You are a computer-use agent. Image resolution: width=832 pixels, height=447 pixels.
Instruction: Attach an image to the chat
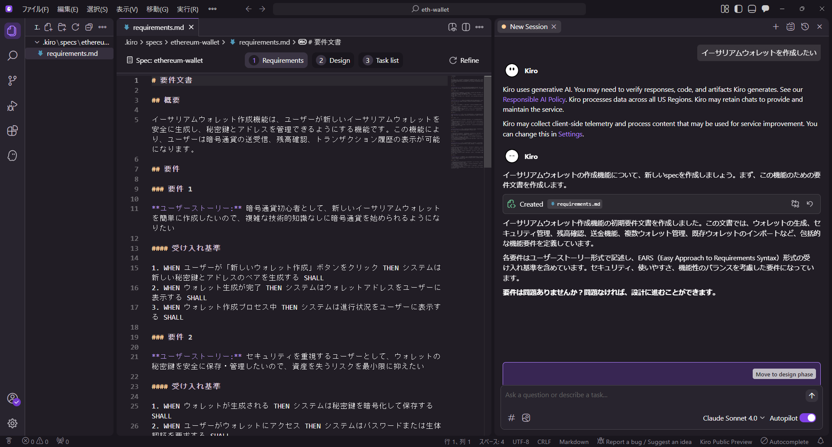click(526, 418)
